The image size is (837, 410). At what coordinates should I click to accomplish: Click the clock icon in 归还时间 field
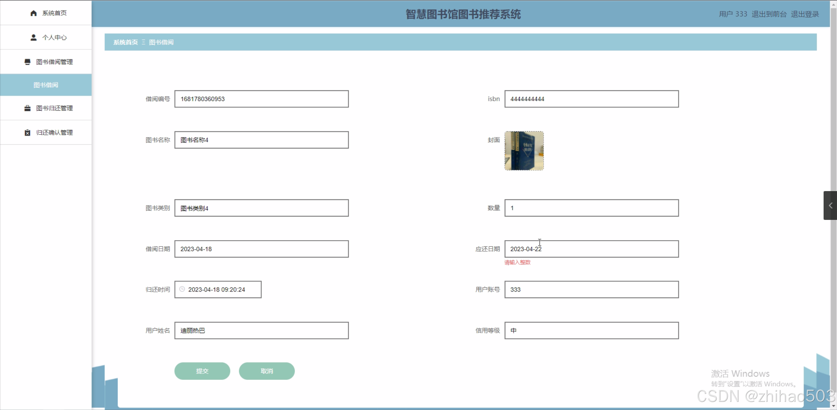click(183, 289)
